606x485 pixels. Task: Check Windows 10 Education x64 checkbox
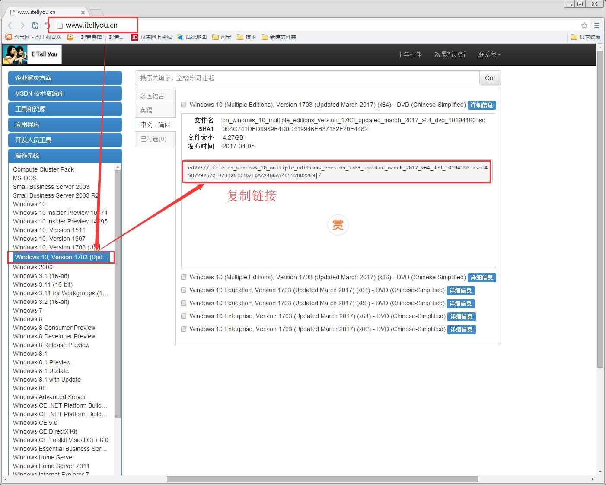[184, 290]
